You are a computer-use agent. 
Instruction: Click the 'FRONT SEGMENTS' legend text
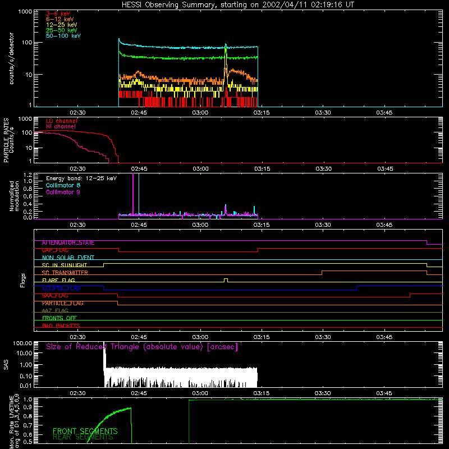coord(85,431)
